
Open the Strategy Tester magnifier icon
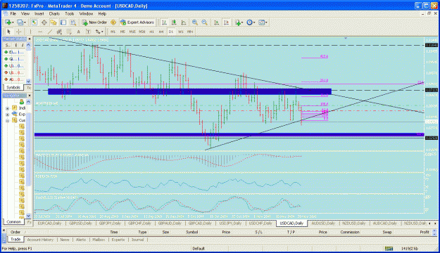(73, 22)
